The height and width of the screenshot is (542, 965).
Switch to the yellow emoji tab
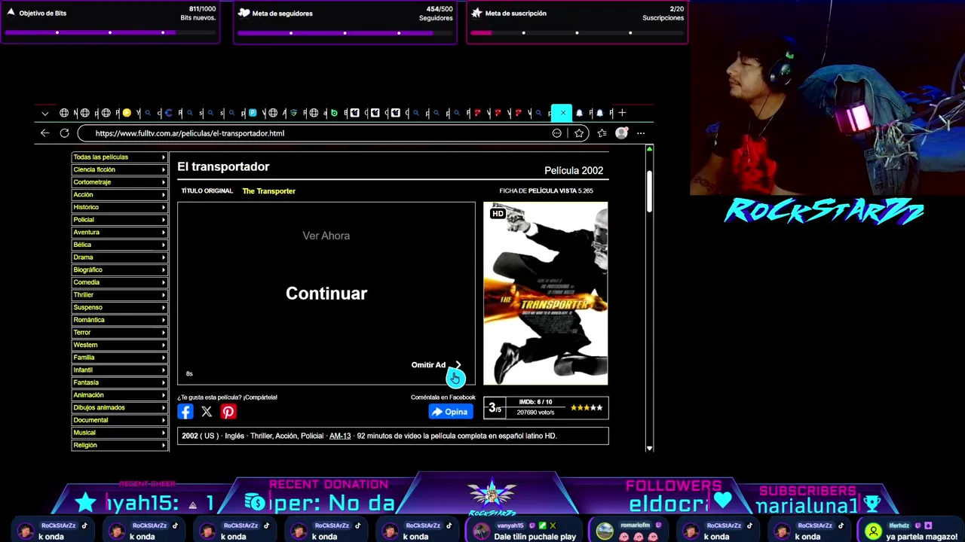point(127,113)
